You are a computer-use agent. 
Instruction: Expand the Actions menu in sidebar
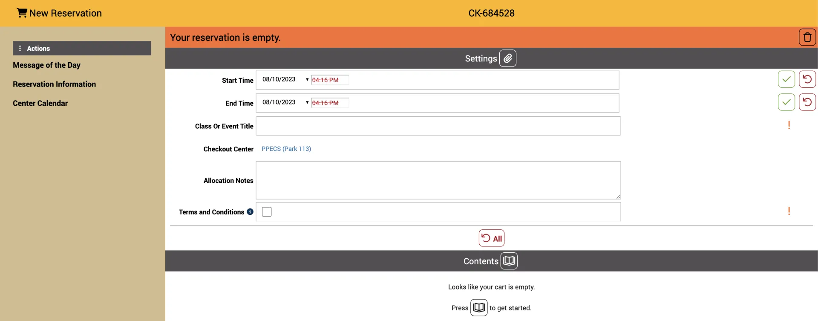[x=82, y=48]
